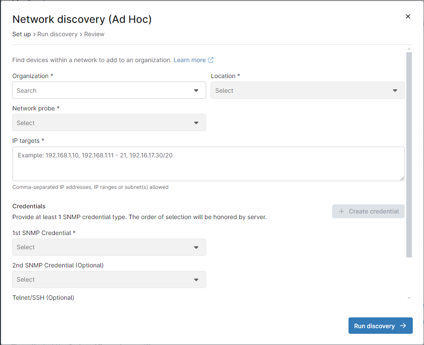The height and width of the screenshot is (345, 424).
Task: Click the Create credential button
Action: [368, 211]
